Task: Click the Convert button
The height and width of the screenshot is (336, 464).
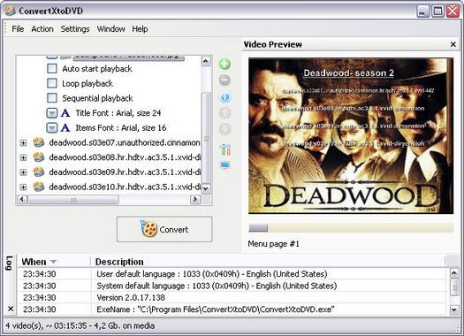Action: [164, 229]
